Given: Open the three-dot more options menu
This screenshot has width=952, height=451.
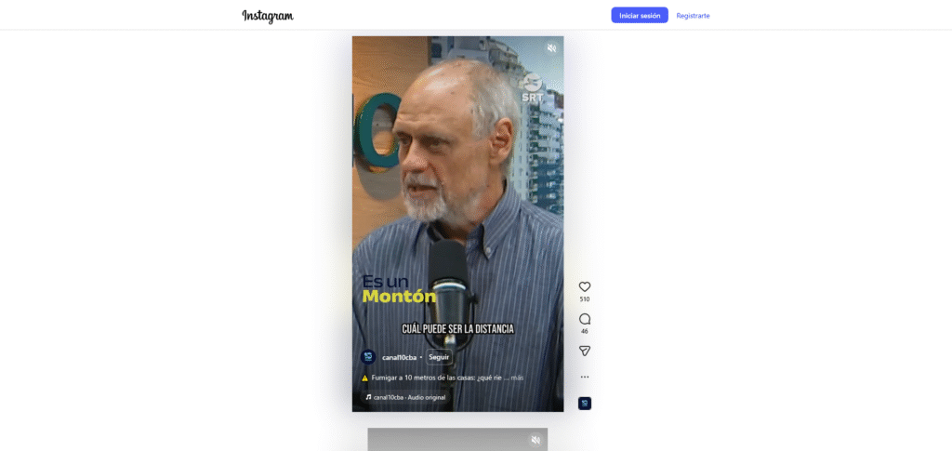Looking at the screenshot, I should [x=585, y=377].
